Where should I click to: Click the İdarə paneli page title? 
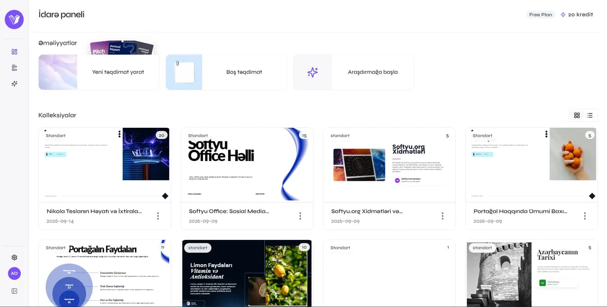tap(61, 14)
